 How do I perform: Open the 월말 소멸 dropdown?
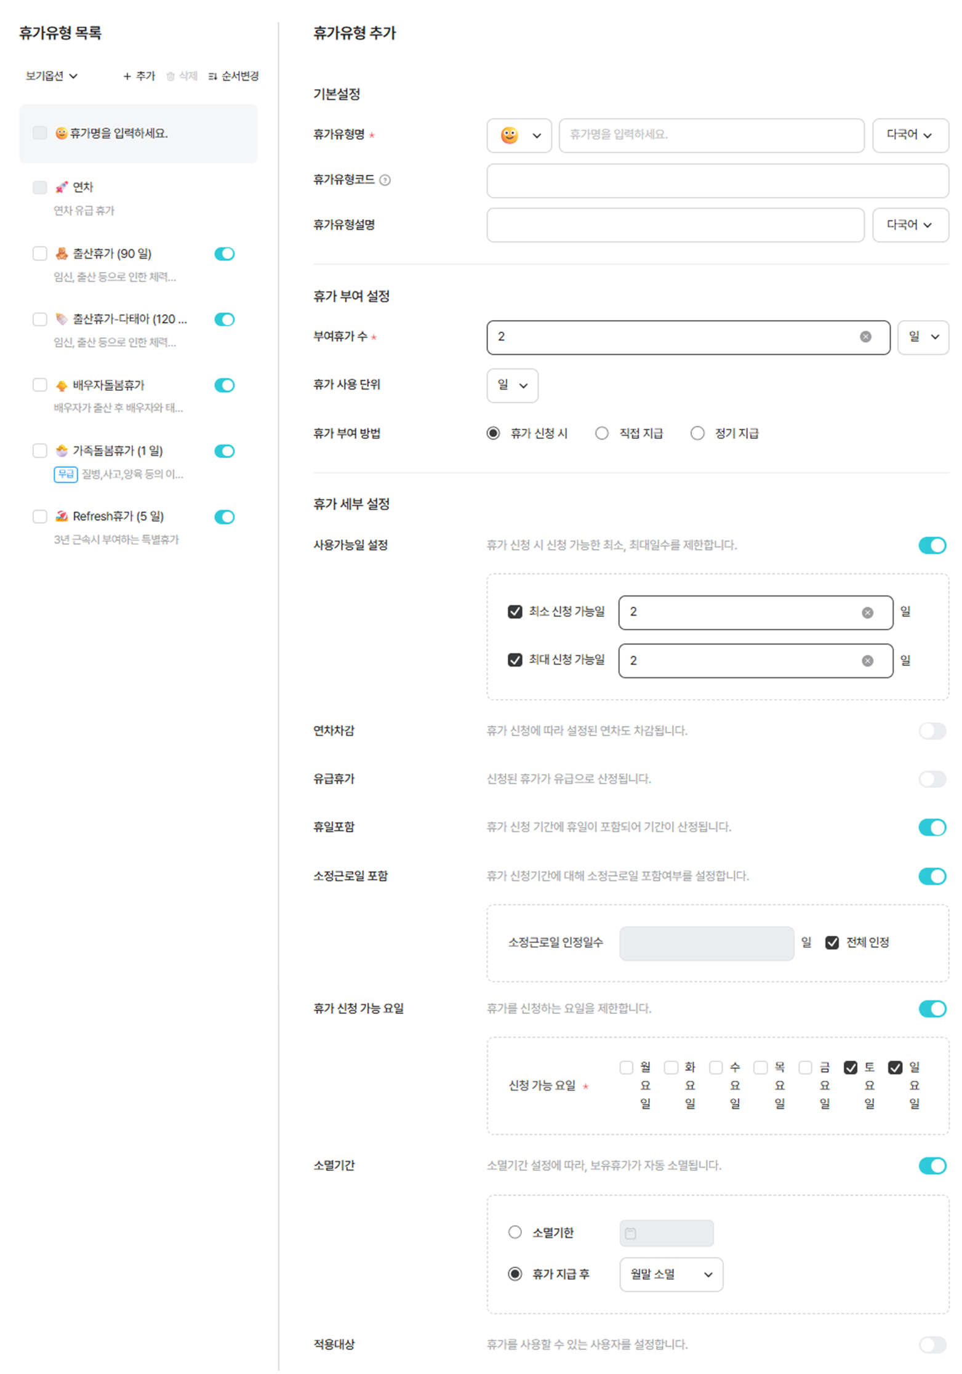670,1274
